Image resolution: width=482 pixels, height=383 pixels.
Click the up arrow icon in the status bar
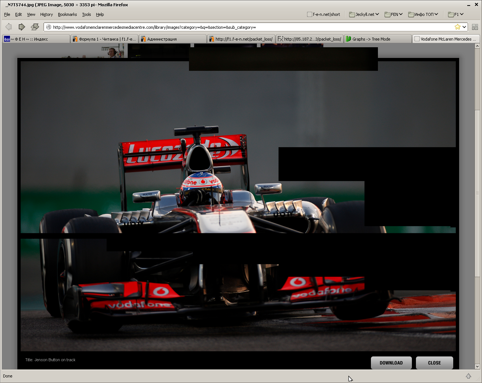[468, 376]
